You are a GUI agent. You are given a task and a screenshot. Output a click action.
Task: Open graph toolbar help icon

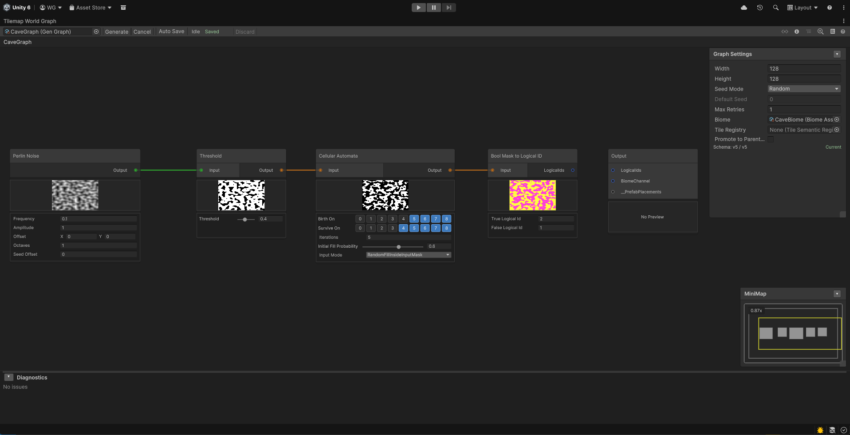pyautogui.click(x=843, y=32)
